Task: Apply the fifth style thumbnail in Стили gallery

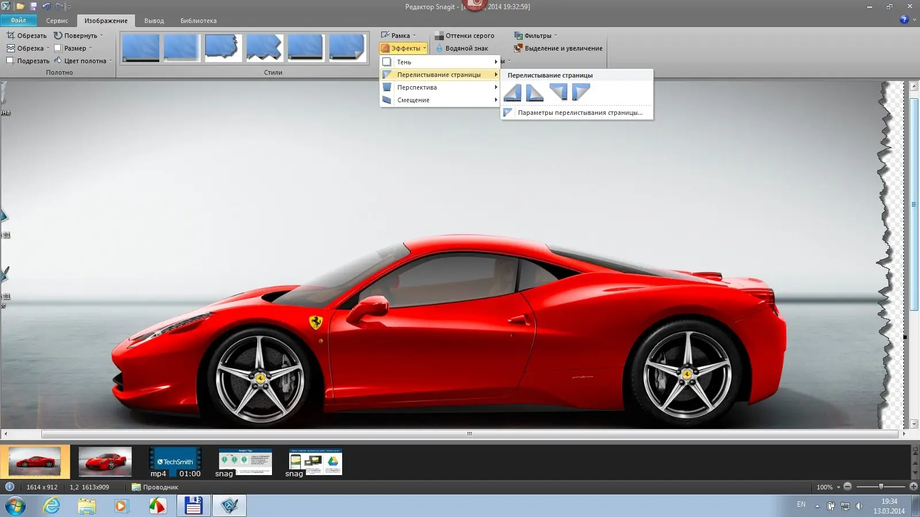Action: tap(306, 48)
